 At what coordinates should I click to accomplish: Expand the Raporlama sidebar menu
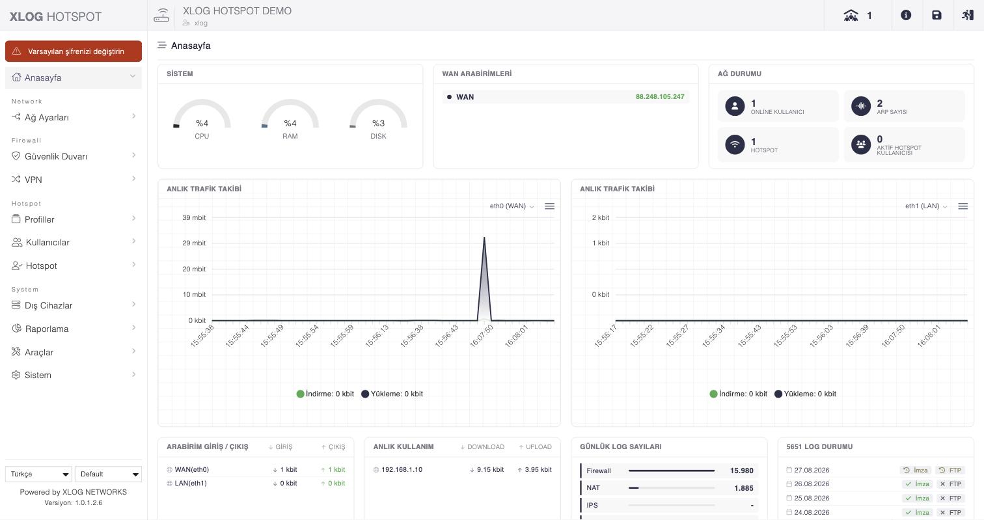(x=74, y=329)
